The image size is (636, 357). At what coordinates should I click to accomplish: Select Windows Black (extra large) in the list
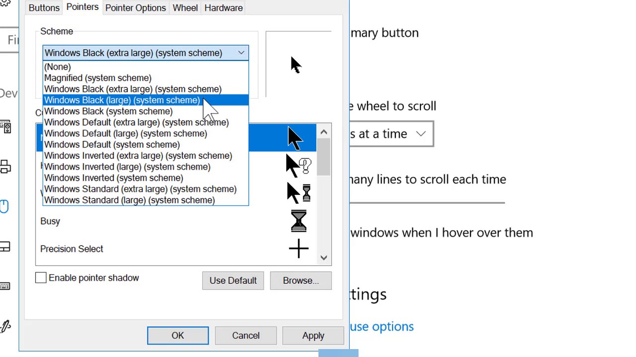tap(146, 89)
